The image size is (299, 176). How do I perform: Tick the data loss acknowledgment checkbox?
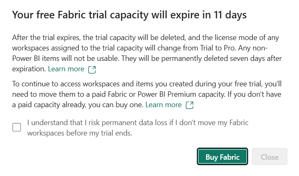coord(17,127)
